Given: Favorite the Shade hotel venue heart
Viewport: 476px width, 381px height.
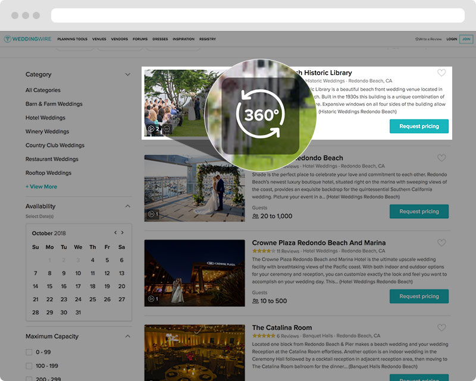Looking at the screenshot, I should 441,158.
